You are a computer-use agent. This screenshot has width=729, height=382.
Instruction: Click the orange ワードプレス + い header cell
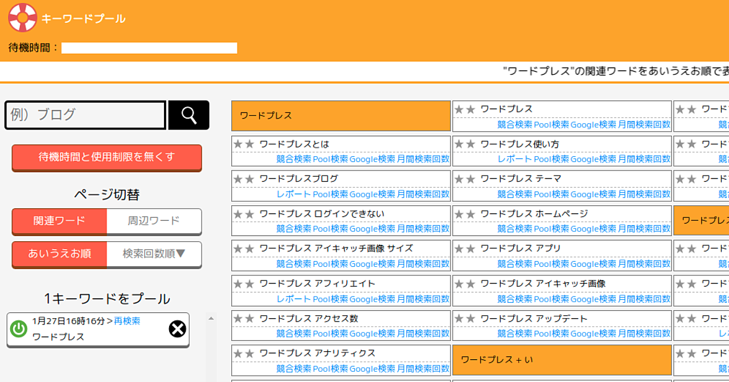tap(562, 360)
